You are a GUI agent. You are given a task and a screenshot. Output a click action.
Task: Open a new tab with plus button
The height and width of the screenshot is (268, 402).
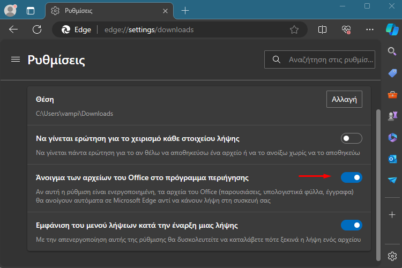coord(185,11)
